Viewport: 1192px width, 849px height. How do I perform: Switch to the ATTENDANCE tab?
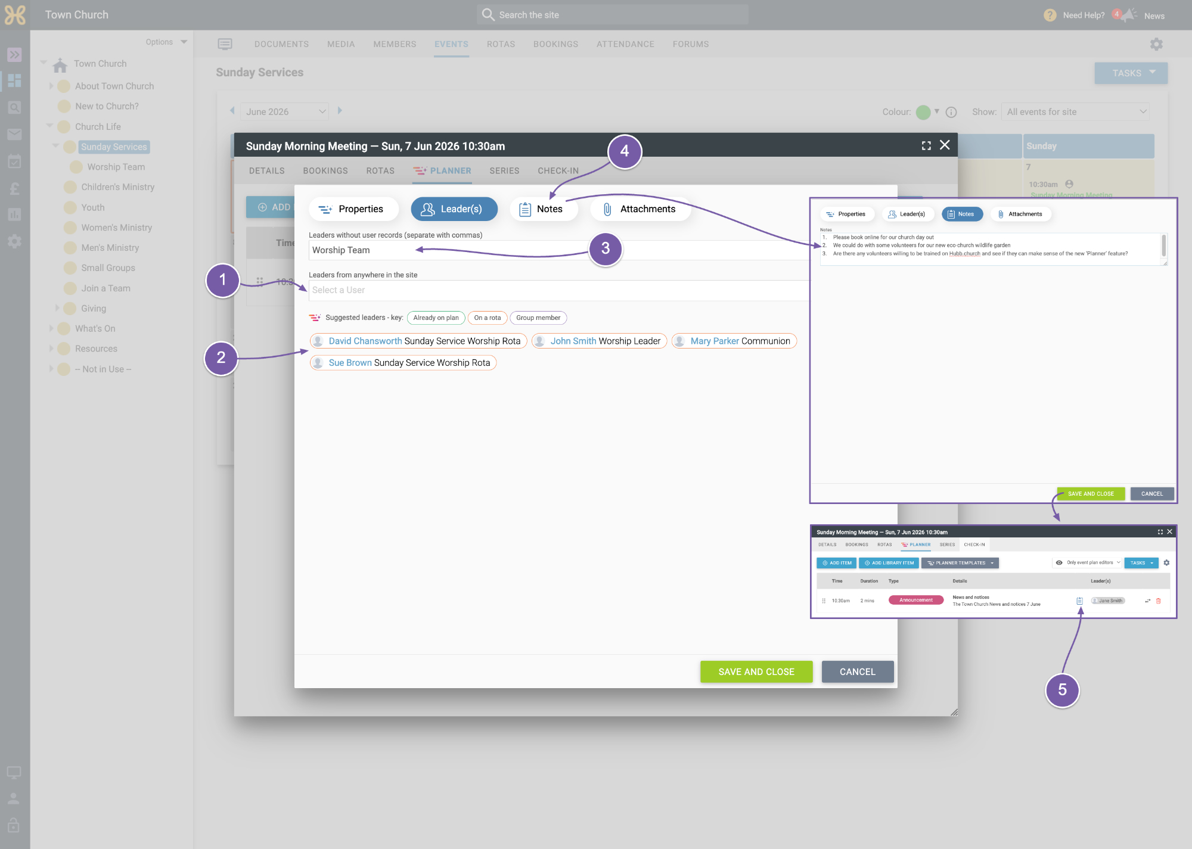point(625,44)
